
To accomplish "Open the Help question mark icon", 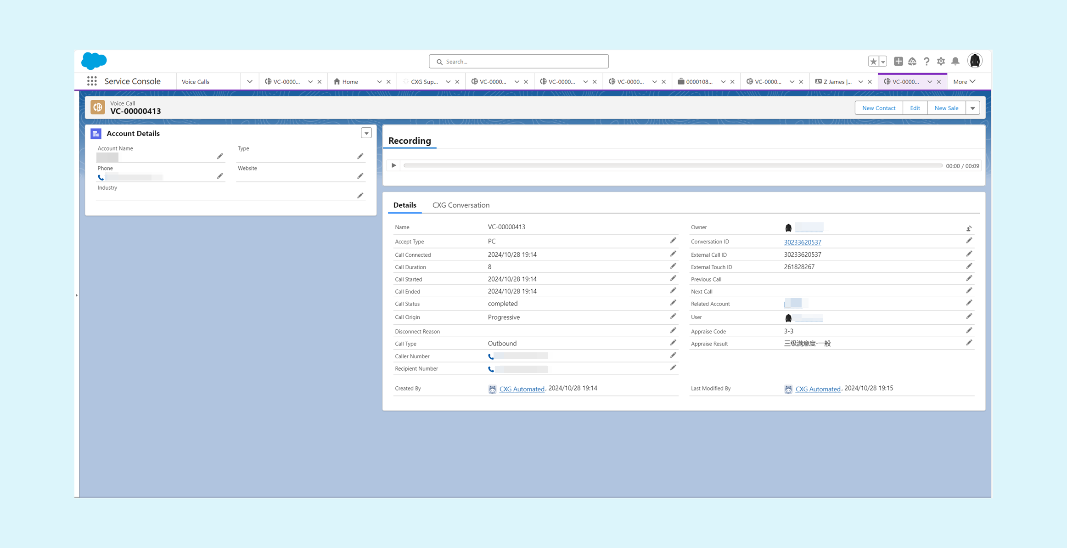I will click(927, 61).
